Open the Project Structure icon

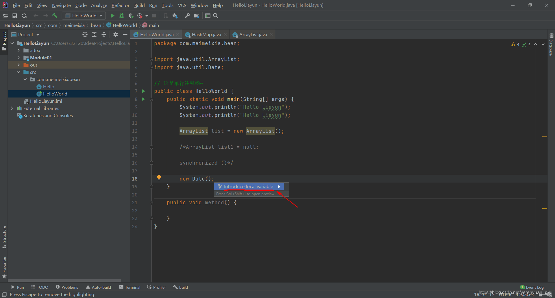(197, 16)
